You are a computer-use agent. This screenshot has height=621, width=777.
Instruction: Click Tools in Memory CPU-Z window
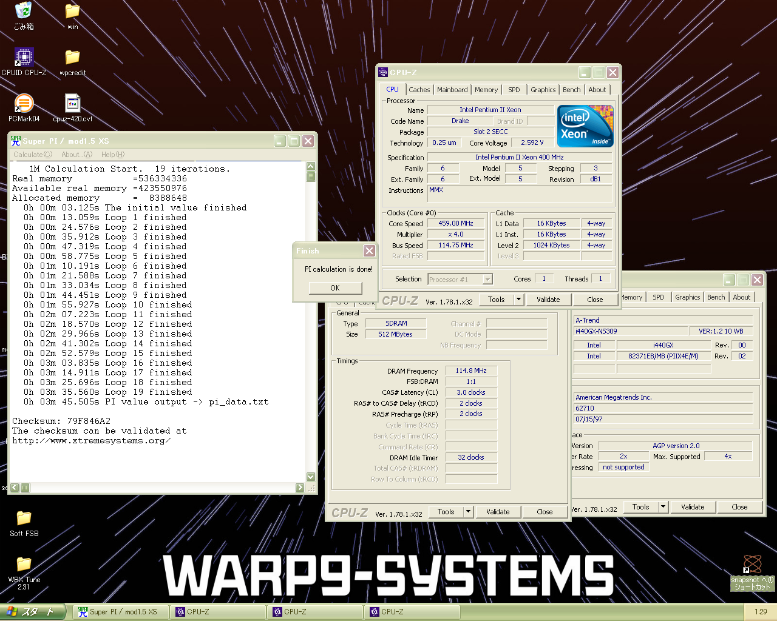click(x=446, y=512)
